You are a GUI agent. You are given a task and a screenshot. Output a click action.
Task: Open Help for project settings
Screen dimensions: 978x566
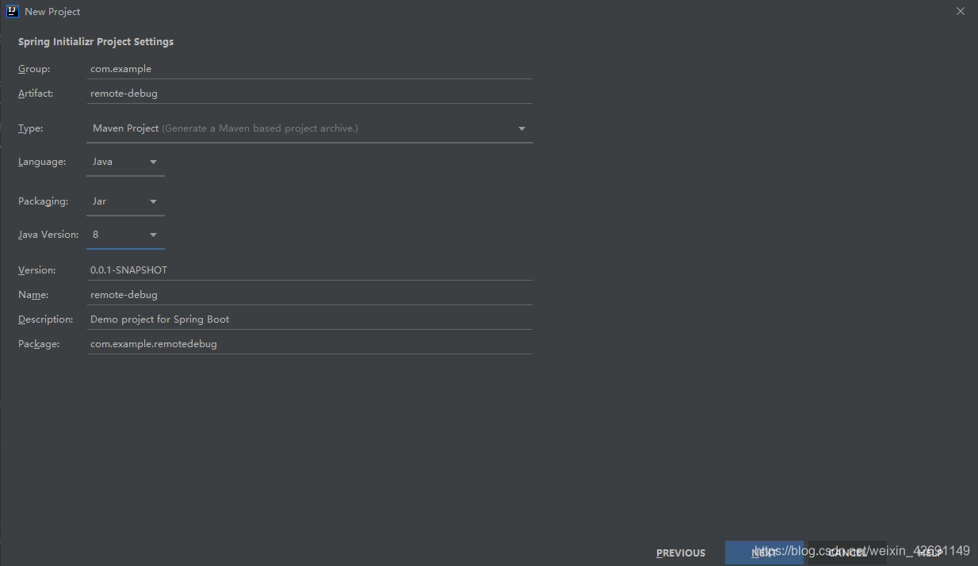(x=930, y=553)
